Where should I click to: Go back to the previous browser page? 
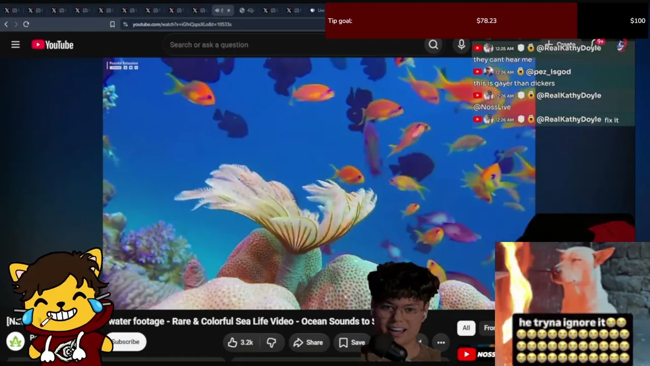pos(6,24)
